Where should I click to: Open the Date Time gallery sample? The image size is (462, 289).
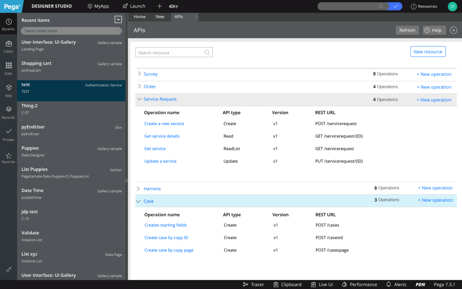coord(71,197)
